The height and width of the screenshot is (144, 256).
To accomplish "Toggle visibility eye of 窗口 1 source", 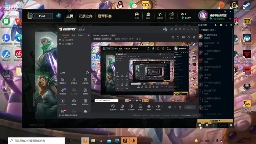I will (60, 44).
